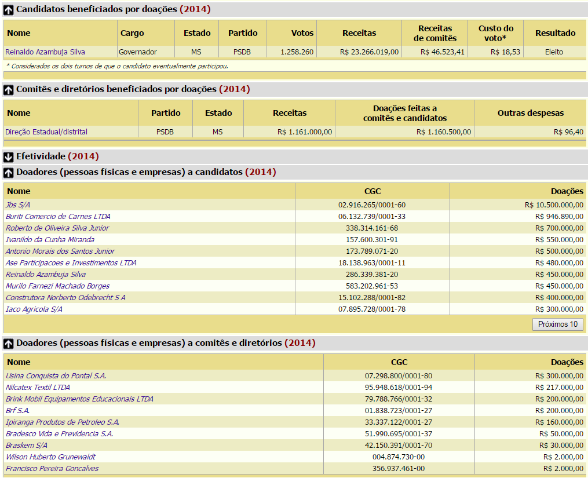Click the Eleito result cell
The width and height of the screenshot is (588, 478).
[554, 52]
